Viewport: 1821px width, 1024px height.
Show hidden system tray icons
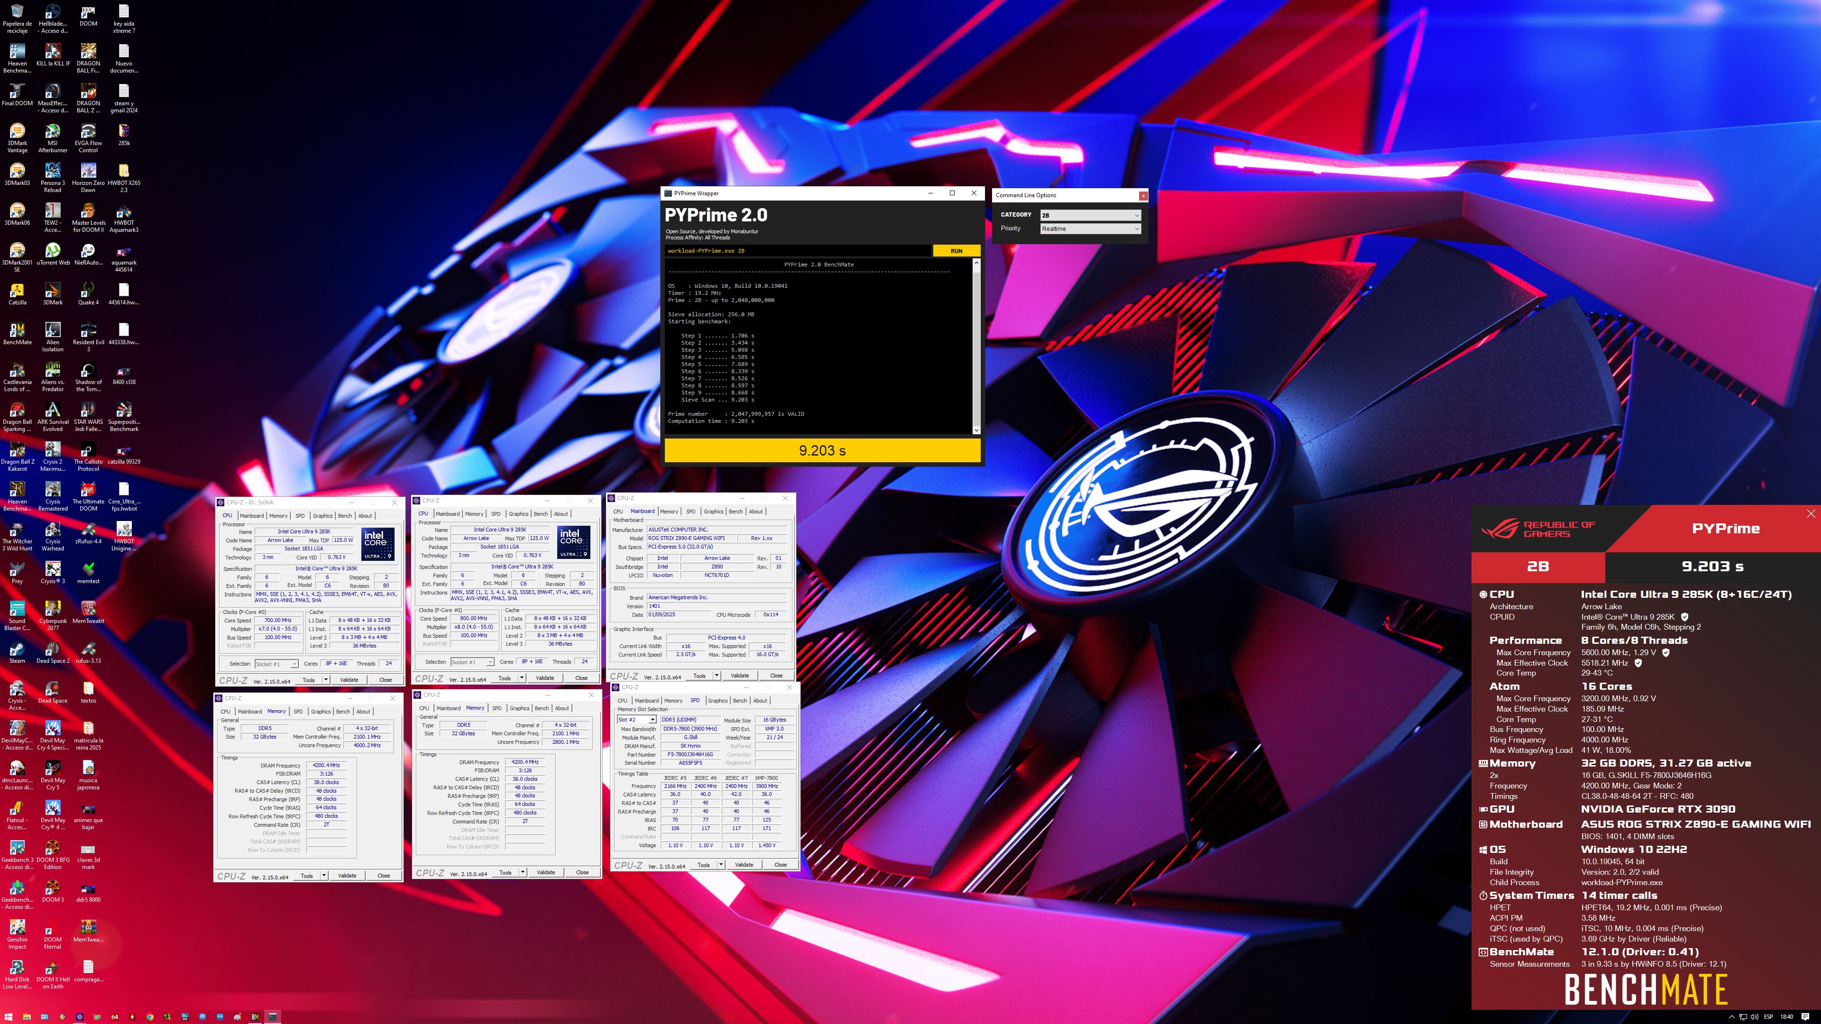click(1732, 1017)
